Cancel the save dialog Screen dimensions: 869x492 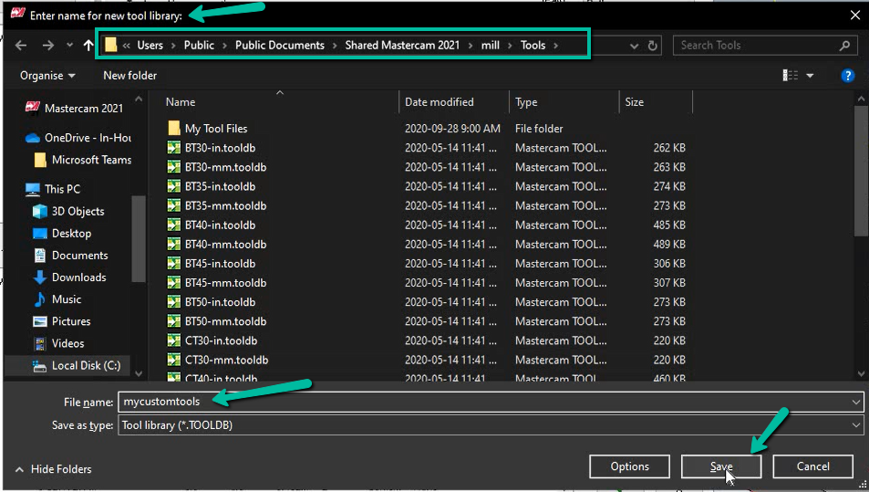813,466
